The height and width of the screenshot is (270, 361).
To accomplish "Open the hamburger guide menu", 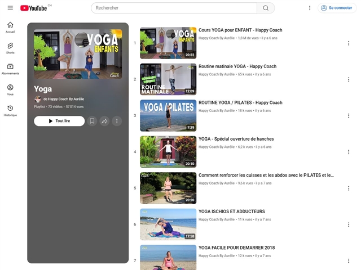I will (10, 8).
